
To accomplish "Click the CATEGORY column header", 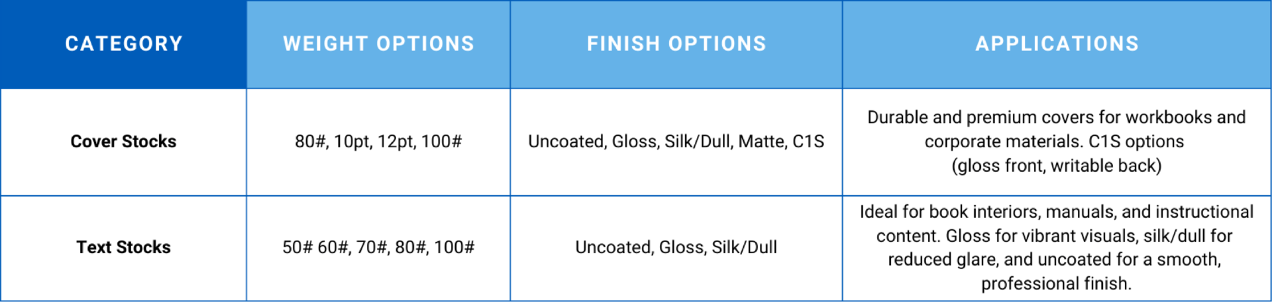I will (123, 44).
